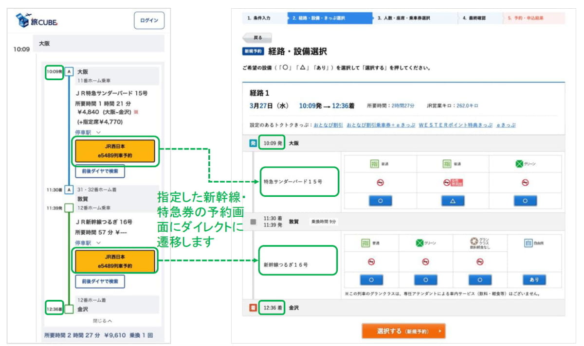Click サンダーバード グリーン seat icon
The image size is (584, 346).
[x=519, y=164]
